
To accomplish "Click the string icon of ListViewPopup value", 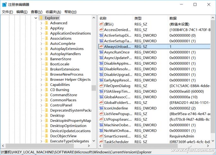I will (x=101, y=114).
